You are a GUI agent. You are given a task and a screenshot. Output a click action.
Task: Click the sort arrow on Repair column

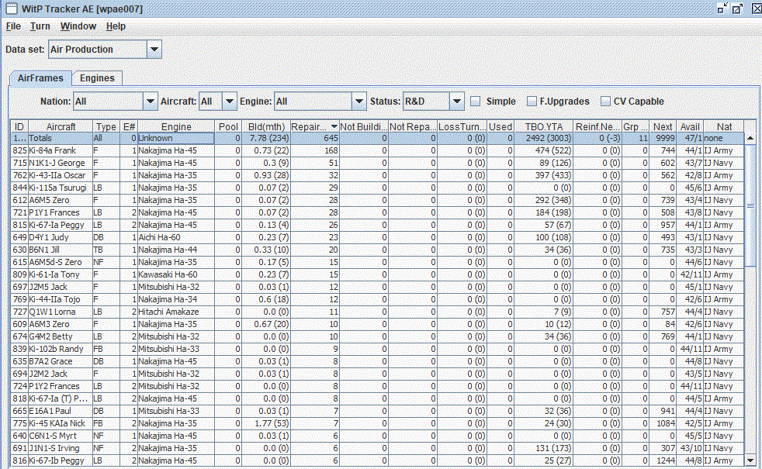pos(334,126)
